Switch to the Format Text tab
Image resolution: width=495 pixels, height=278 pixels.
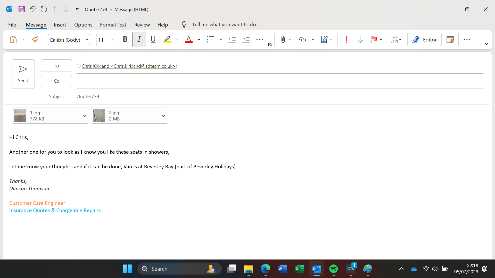coord(113,25)
